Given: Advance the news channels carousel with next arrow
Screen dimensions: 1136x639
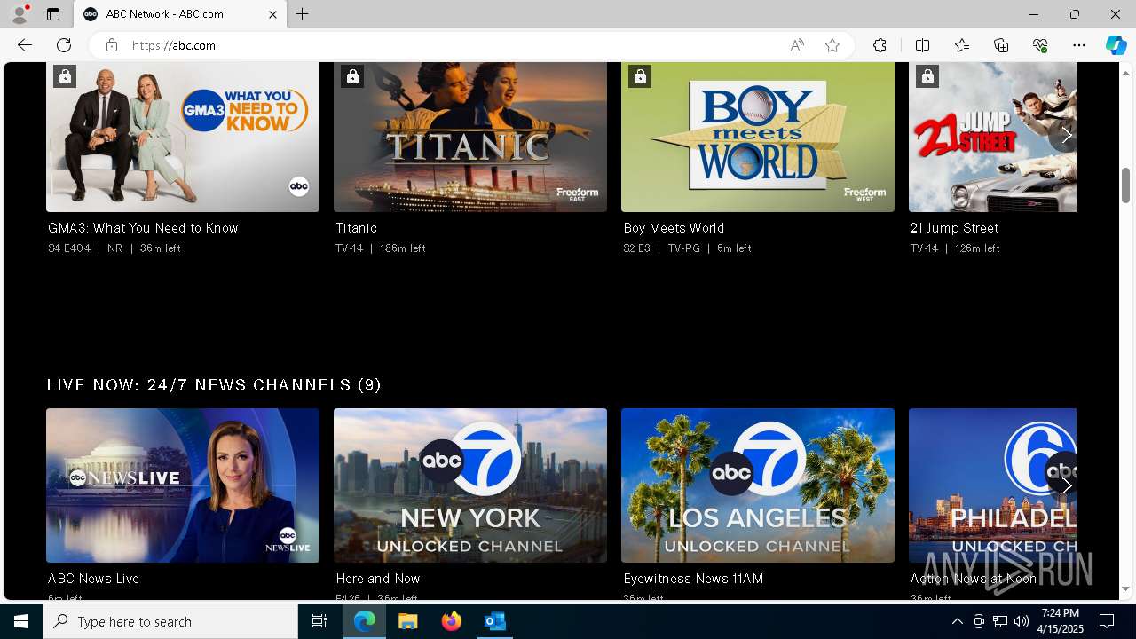Looking at the screenshot, I should click(1066, 485).
